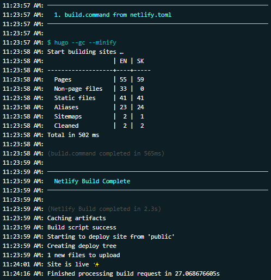Click the Sitemaps row label
Viewport: 271px width, 280px height.
(x=68, y=116)
